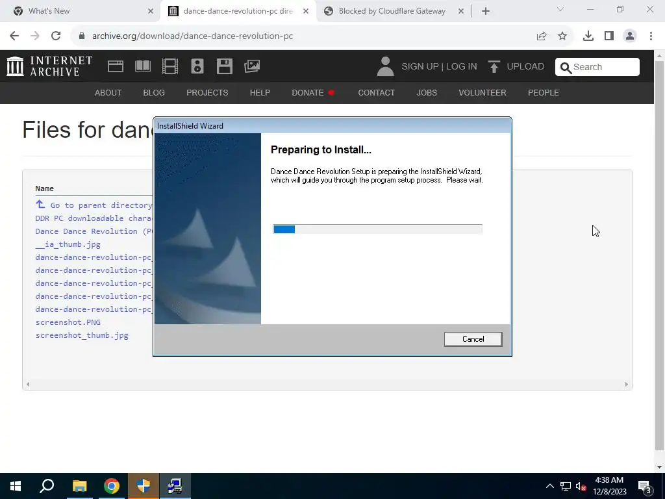Open Dance Dance Revolution file link
The height and width of the screenshot is (499, 665).
click(x=94, y=231)
